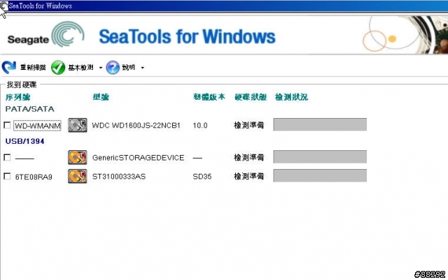
Task: Open the 基本檢測 dropdown arrow
Action: click(101, 68)
